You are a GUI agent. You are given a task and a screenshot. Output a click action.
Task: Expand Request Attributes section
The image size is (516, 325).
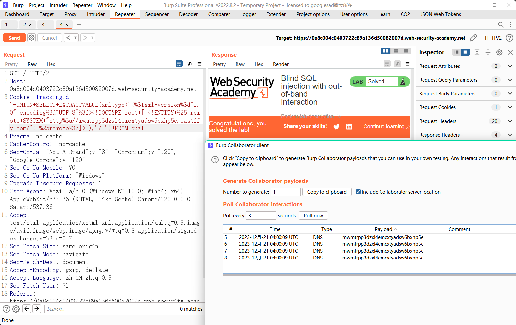coord(510,66)
